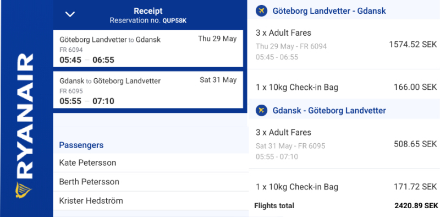Click the 171.72 SEK check-in bag row
The image size is (440, 217).
coord(344,187)
